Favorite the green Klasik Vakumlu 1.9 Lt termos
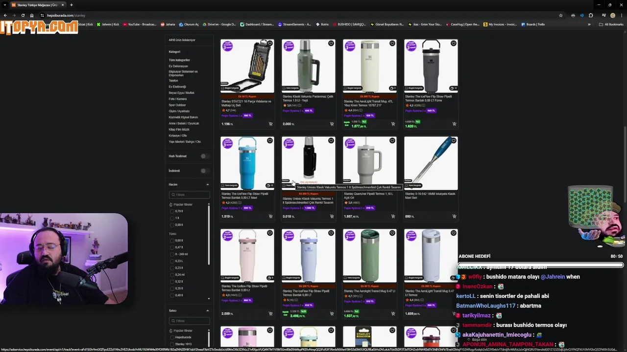This screenshot has height=352, width=627. 331,44
